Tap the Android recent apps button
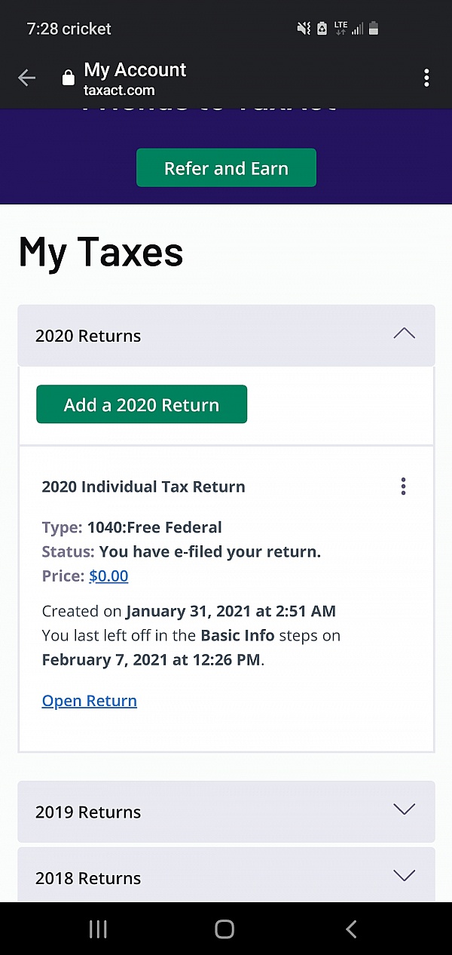 pos(98,929)
